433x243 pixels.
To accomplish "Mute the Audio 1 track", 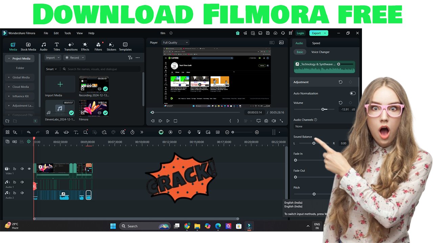I will click(x=22, y=182).
